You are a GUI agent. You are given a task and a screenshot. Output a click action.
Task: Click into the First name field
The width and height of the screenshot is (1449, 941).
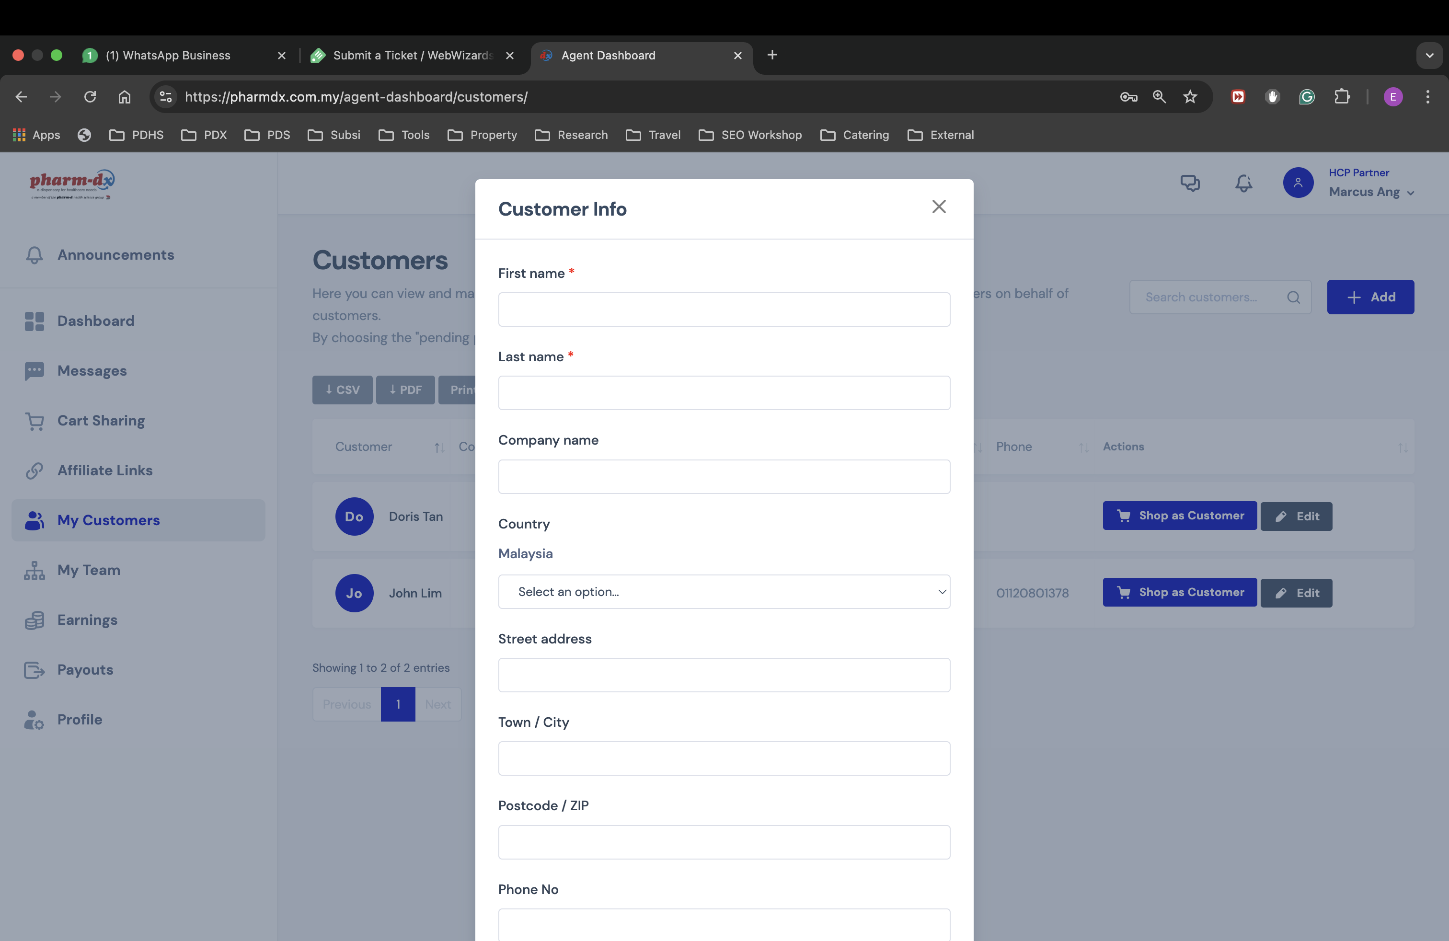(x=723, y=310)
